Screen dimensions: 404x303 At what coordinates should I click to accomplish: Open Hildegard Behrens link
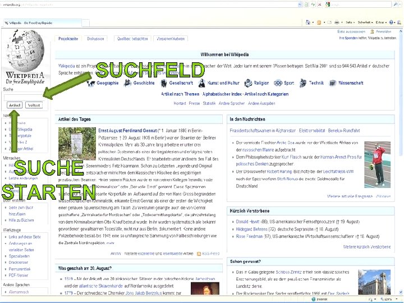(252, 229)
